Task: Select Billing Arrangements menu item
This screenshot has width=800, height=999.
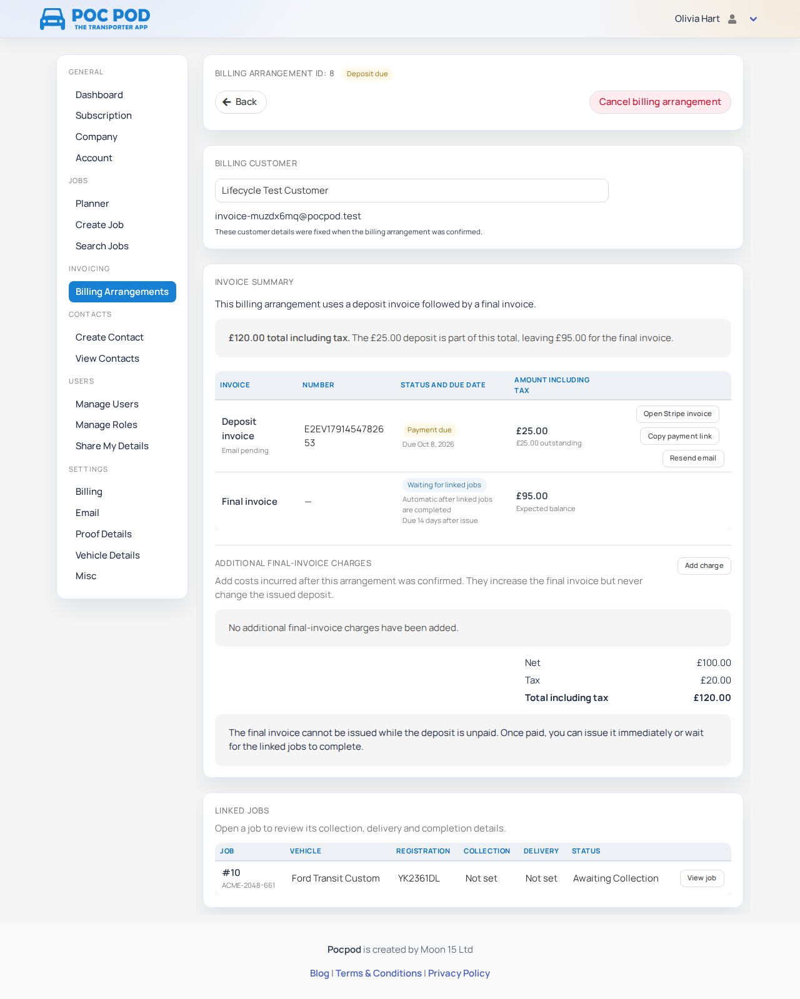Action: pos(122,292)
